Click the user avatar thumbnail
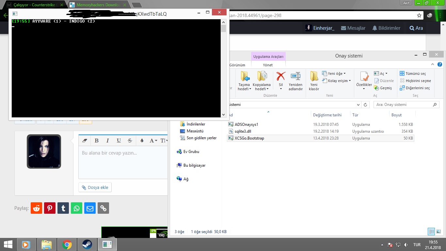Image resolution: width=446 pixels, height=251 pixels. coord(44,151)
